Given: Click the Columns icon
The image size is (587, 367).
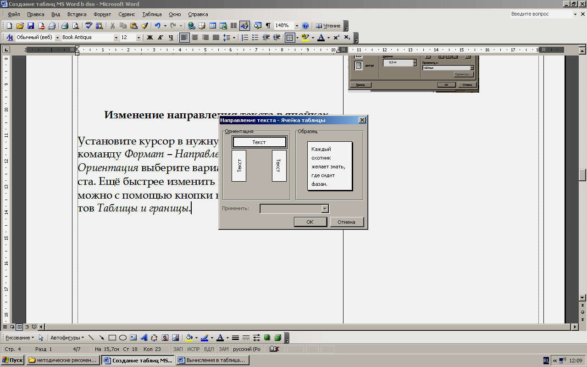Looking at the screenshot, I should pyautogui.click(x=233, y=26).
